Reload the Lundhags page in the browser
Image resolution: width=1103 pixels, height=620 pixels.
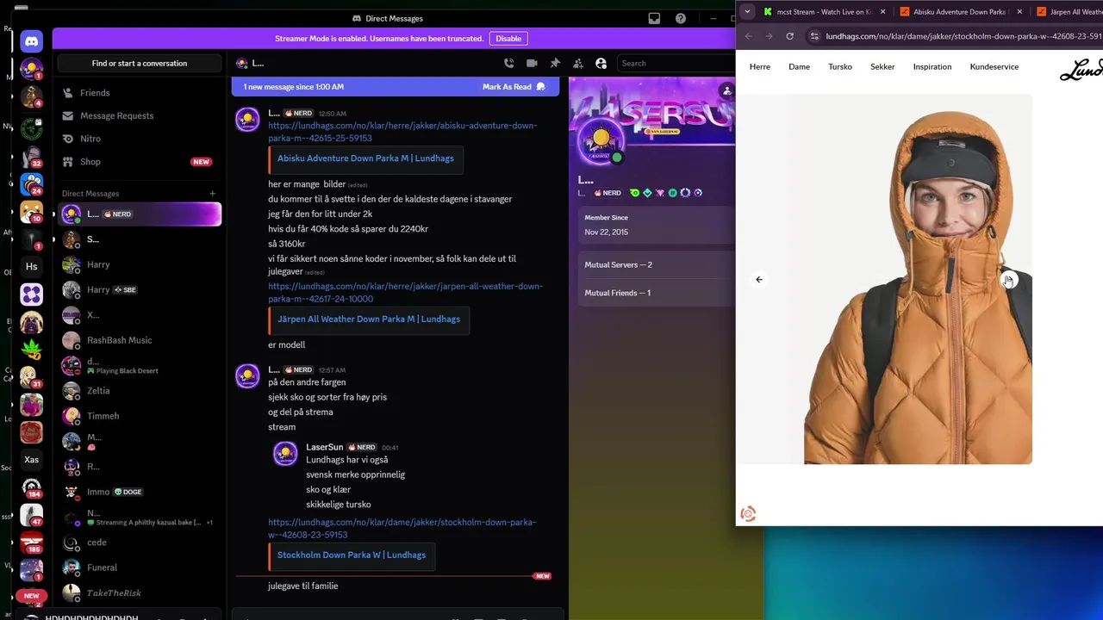pos(789,36)
